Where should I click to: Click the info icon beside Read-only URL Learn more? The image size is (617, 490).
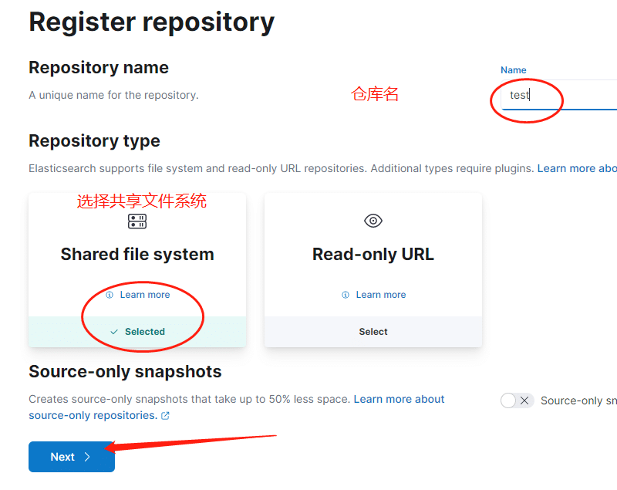pyautogui.click(x=345, y=294)
